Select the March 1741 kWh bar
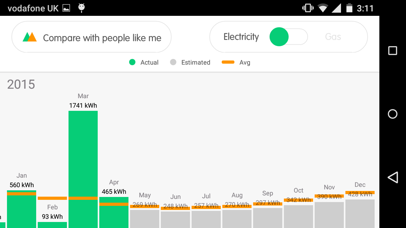 coord(83,158)
